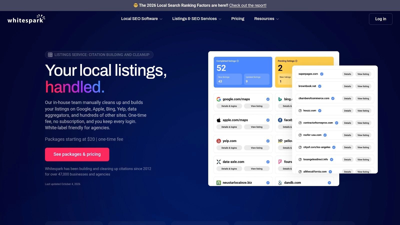Viewport: 400px width, 225px height.
Task: Click the verified check on yelp.com
Action: (268, 141)
